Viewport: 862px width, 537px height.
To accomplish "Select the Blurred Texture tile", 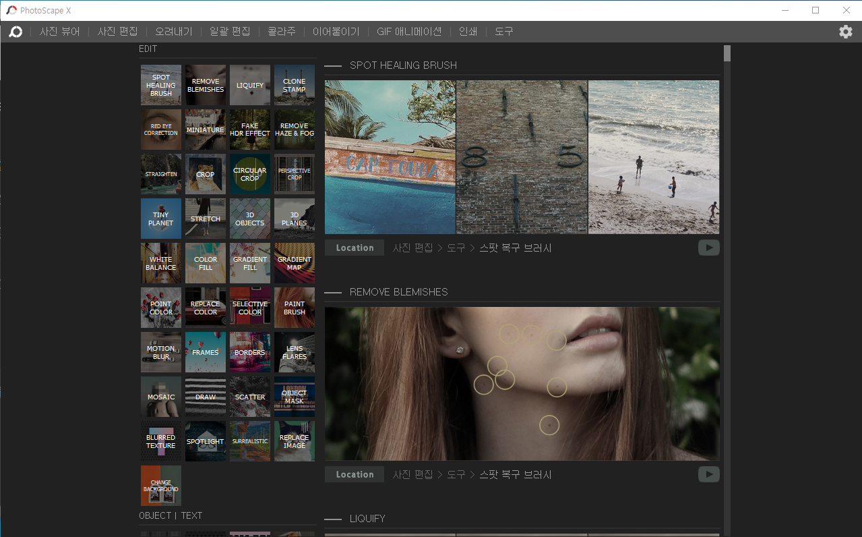I will [161, 441].
